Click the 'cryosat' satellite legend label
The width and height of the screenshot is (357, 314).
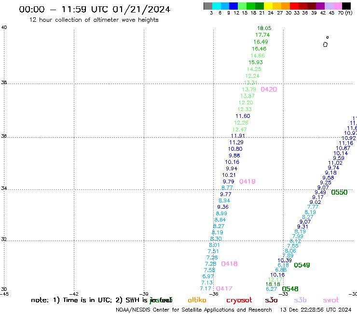click(239, 300)
